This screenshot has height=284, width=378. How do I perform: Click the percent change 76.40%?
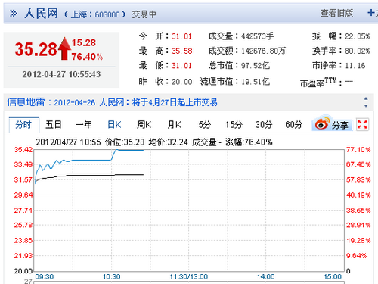tap(87, 57)
